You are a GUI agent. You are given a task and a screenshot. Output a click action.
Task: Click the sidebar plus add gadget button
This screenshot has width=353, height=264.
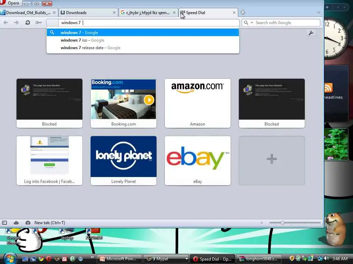coord(327,7)
